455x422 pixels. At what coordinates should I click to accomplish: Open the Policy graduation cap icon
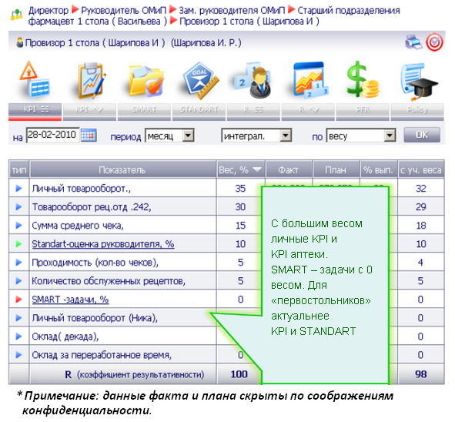click(x=418, y=80)
